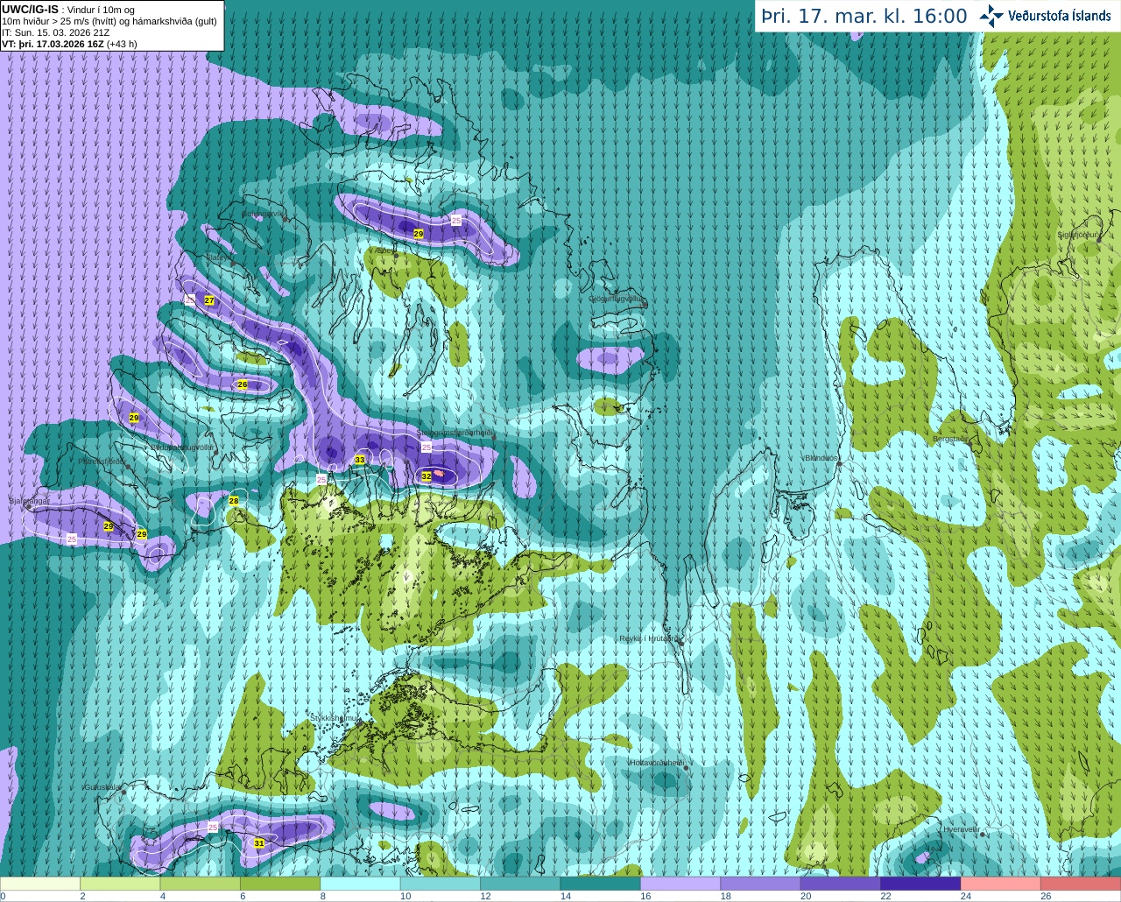The width and height of the screenshot is (1121, 902).
Task: Click the 6–8 m/s olive green legend swatch
Action: coord(280,884)
